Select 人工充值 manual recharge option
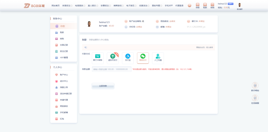Image resolution: width=268 pixels, height=132 pixels. pos(158,58)
